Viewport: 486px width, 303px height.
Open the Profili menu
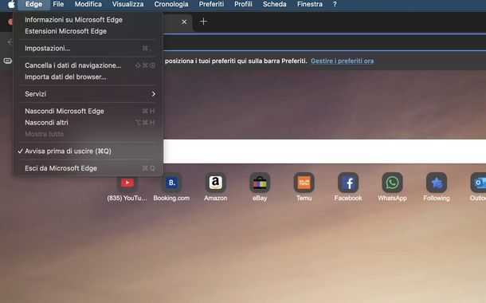coord(243,4)
